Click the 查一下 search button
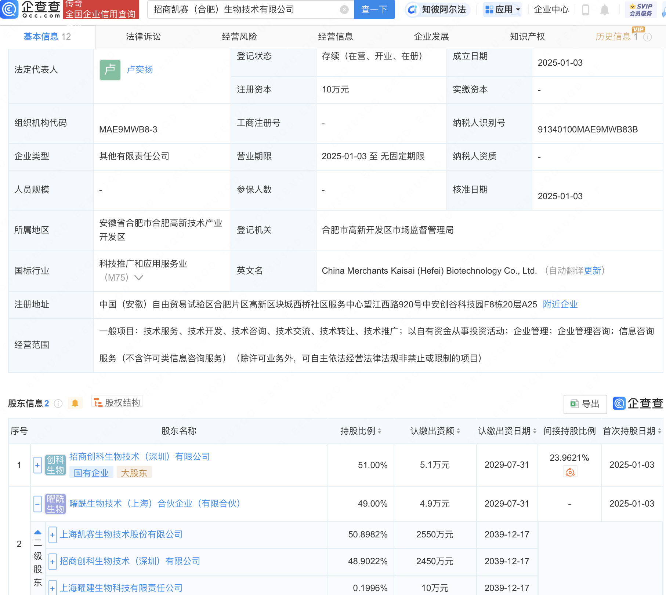The width and height of the screenshot is (666, 595). point(374,10)
